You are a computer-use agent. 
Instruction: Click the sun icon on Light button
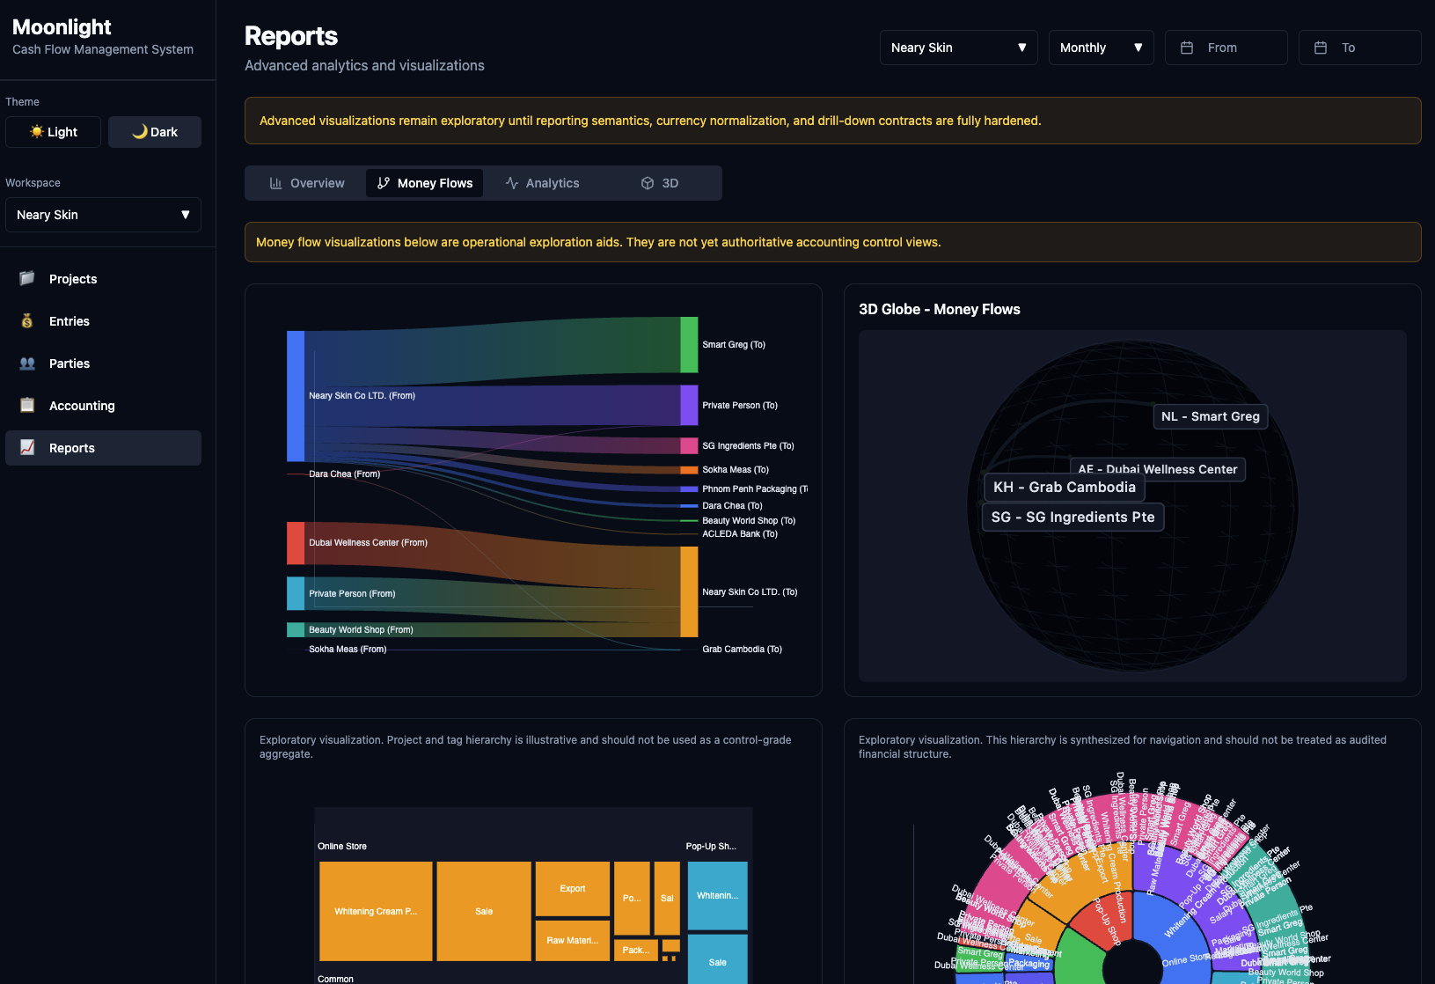coord(37,131)
